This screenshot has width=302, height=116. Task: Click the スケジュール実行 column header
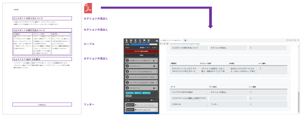[x=206, y=63]
